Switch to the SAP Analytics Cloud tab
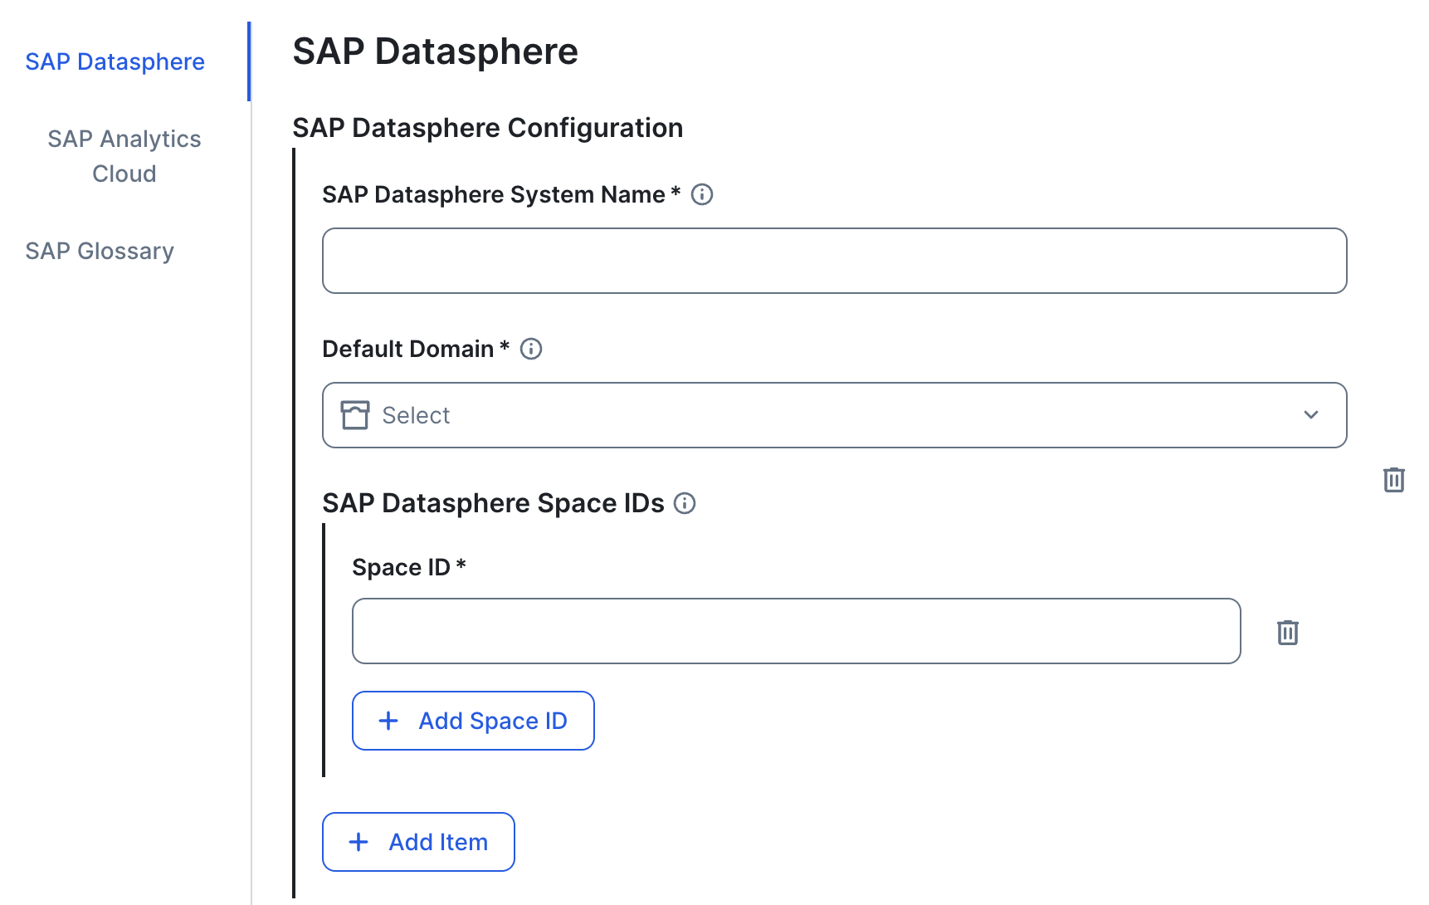Image resolution: width=1429 pixels, height=905 pixels. tap(124, 156)
